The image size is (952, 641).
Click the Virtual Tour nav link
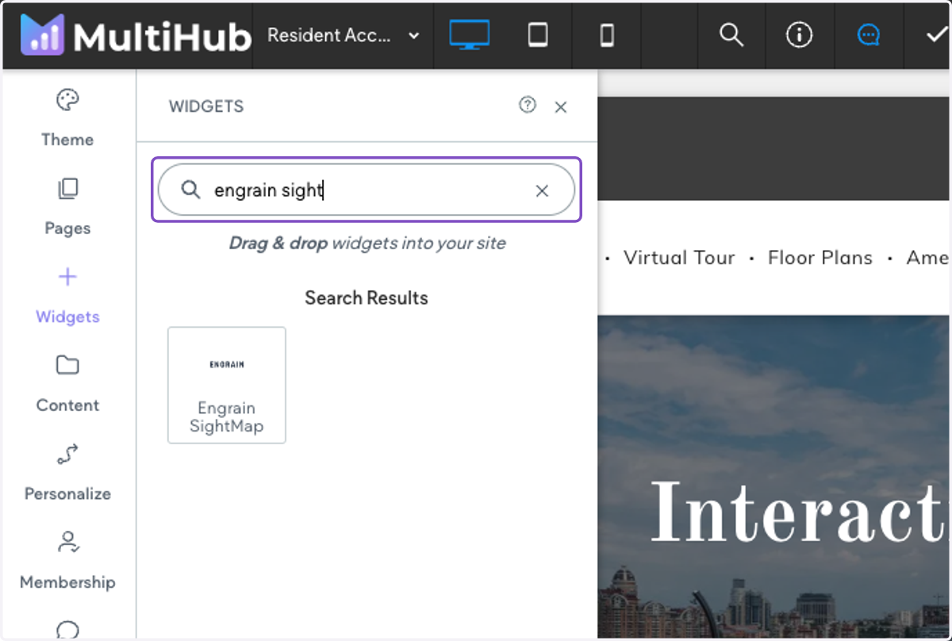(x=679, y=258)
